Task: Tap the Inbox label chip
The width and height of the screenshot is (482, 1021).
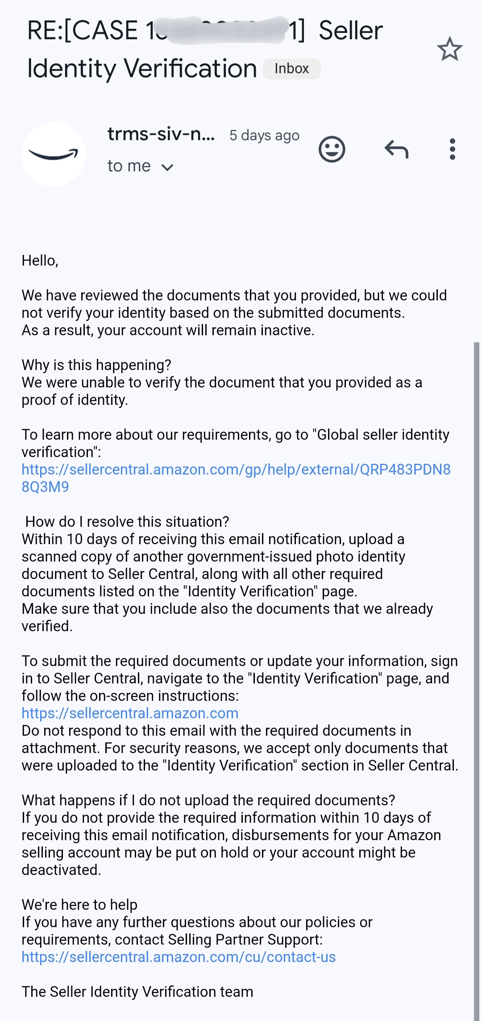Action: click(x=291, y=68)
